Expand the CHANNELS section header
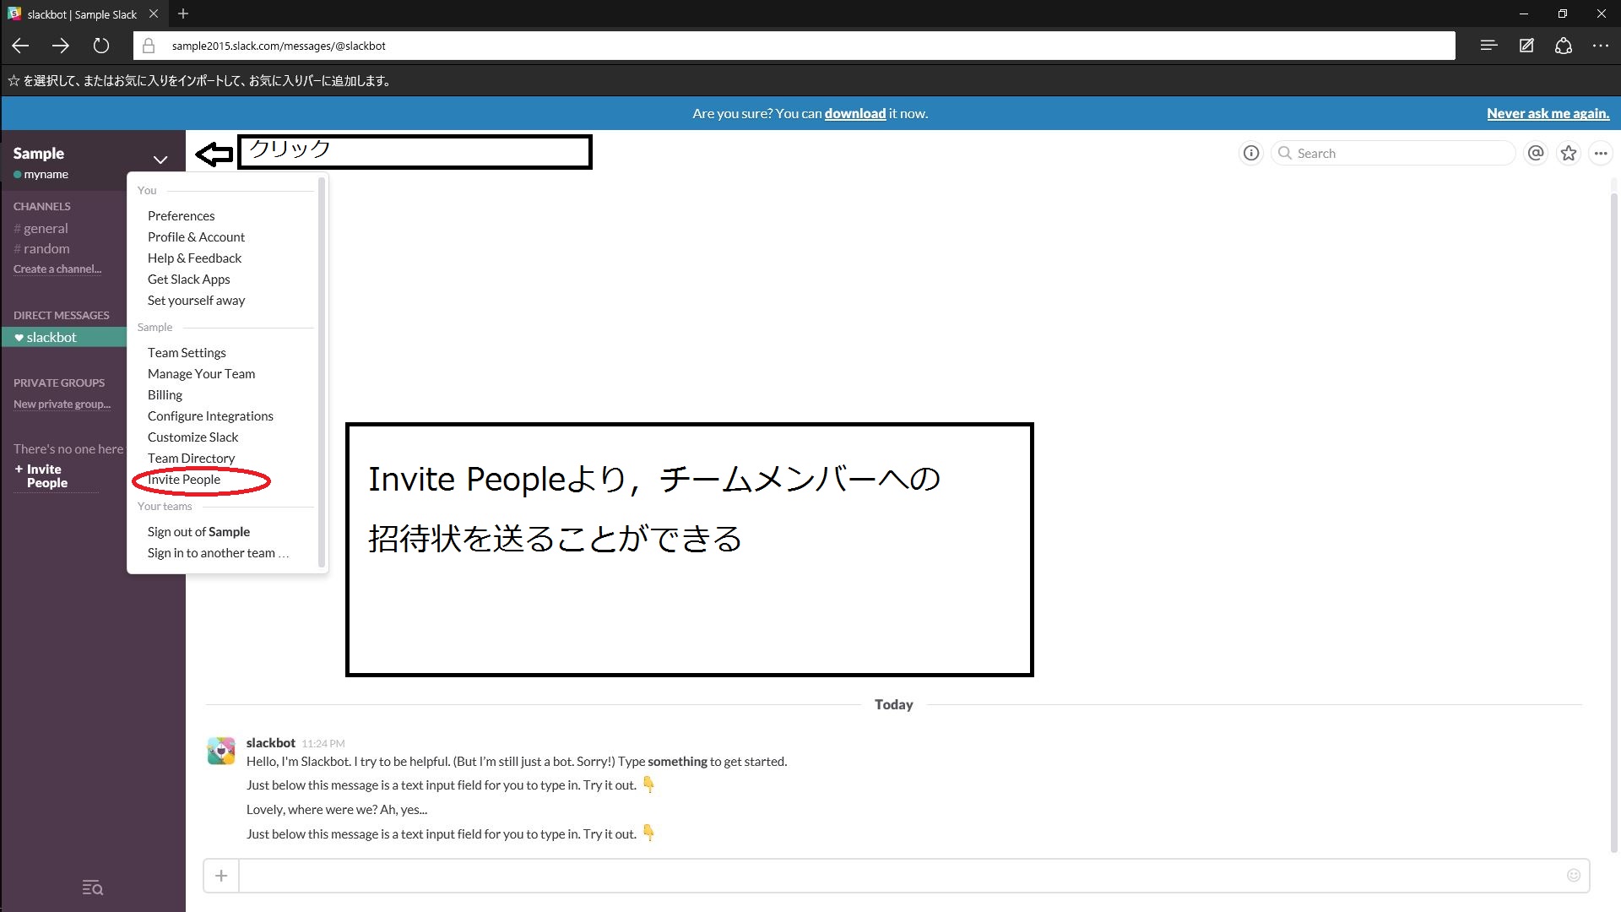This screenshot has height=912, width=1621. pyautogui.click(x=41, y=205)
